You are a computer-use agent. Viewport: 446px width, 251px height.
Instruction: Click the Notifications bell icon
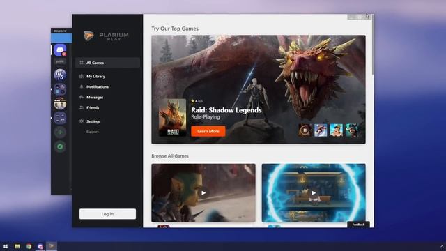(82, 86)
